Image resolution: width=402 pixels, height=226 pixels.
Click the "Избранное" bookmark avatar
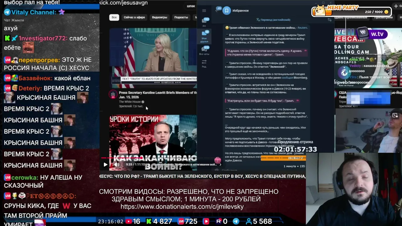click(226, 11)
